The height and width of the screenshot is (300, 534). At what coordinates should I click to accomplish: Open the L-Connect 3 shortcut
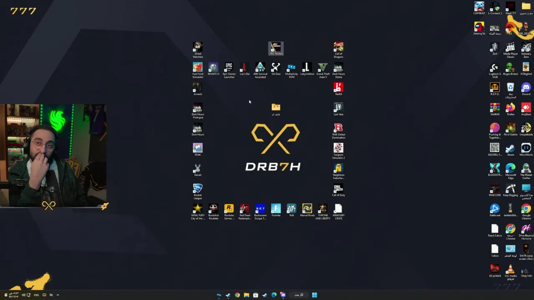point(495,8)
